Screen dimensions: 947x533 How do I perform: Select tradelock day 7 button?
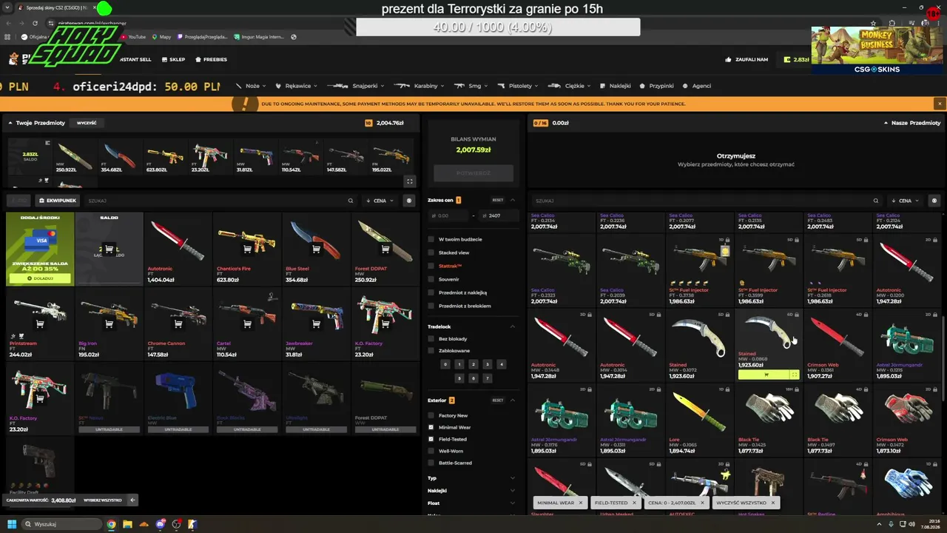[488, 378]
